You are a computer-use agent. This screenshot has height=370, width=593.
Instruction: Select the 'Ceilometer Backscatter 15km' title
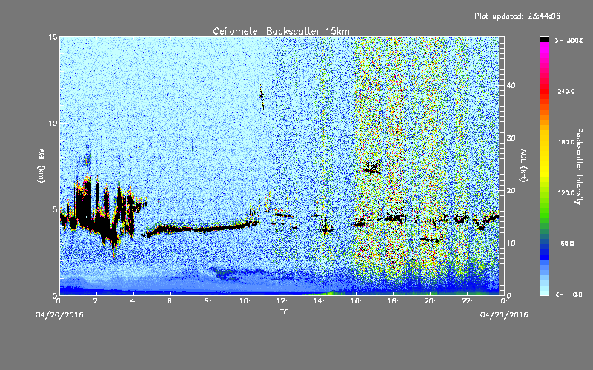pyautogui.click(x=282, y=31)
